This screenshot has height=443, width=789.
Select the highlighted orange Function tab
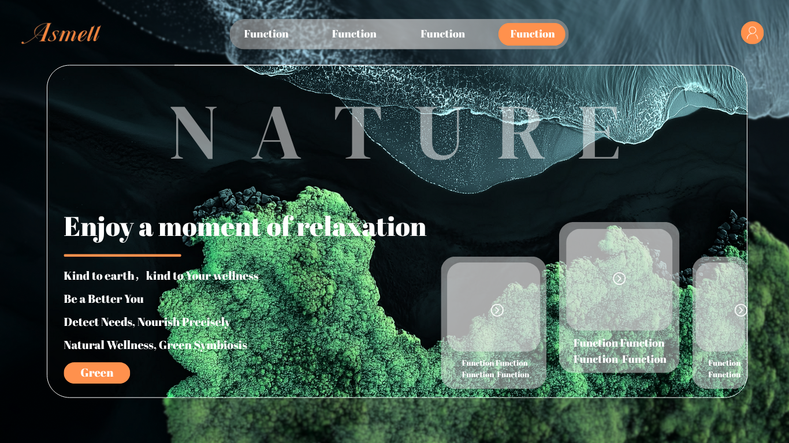[x=532, y=34]
